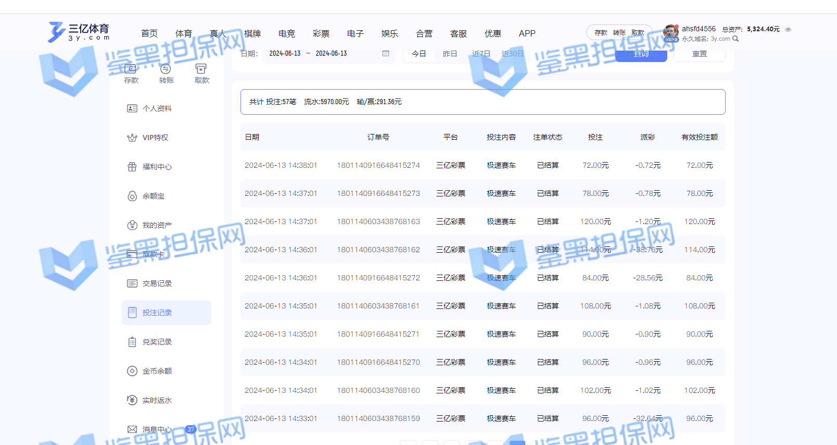Open the date picker calendar icon
This screenshot has width=837, height=445.
pos(386,54)
